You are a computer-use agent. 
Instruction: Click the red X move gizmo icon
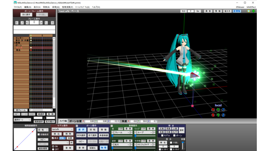213,115
